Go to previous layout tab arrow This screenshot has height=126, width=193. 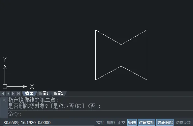8,94
